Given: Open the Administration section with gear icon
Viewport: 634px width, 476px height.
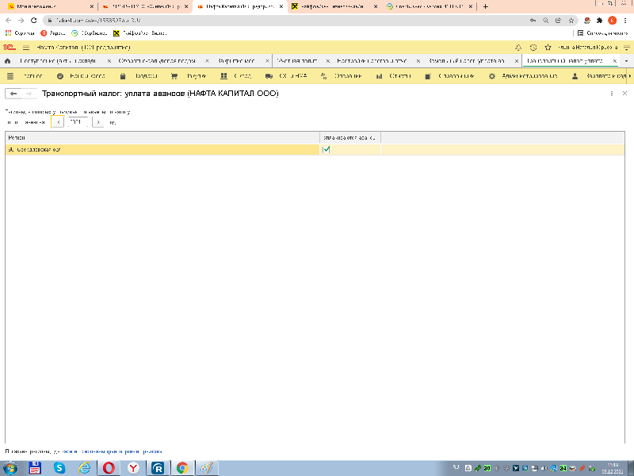Looking at the screenshot, I should [523, 75].
